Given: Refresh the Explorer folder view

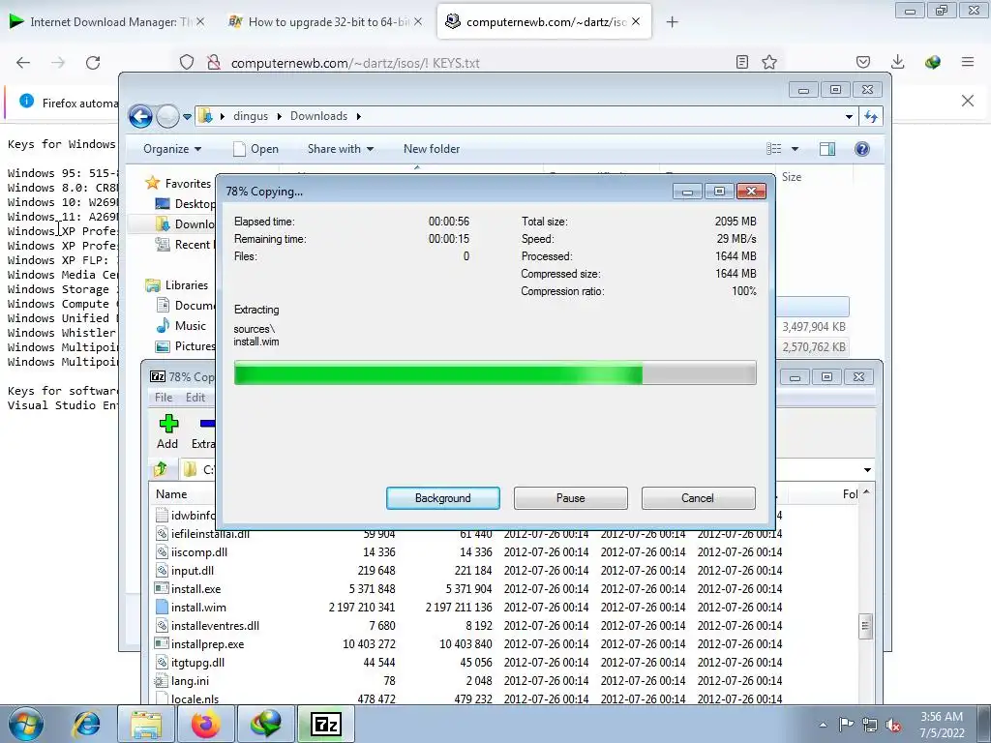Looking at the screenshot, I should (x=871, y=116).
